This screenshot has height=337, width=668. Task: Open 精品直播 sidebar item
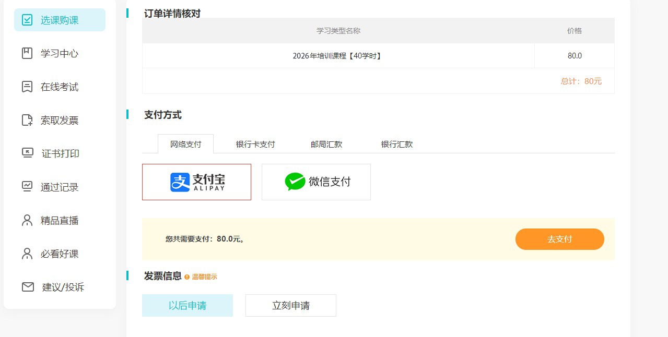pos(60,220)
